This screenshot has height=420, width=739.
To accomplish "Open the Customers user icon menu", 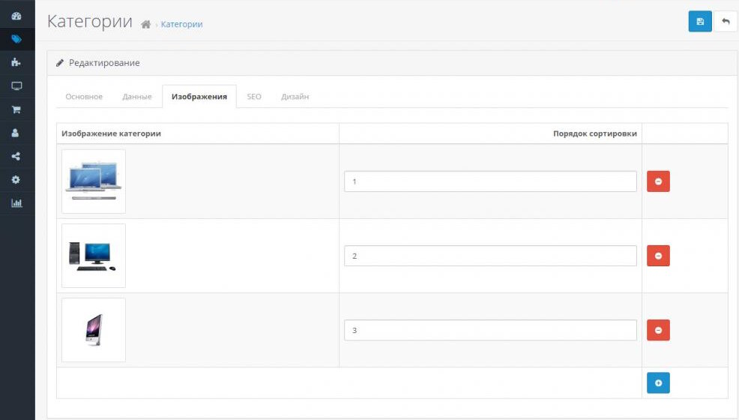I will coord(16,133).
